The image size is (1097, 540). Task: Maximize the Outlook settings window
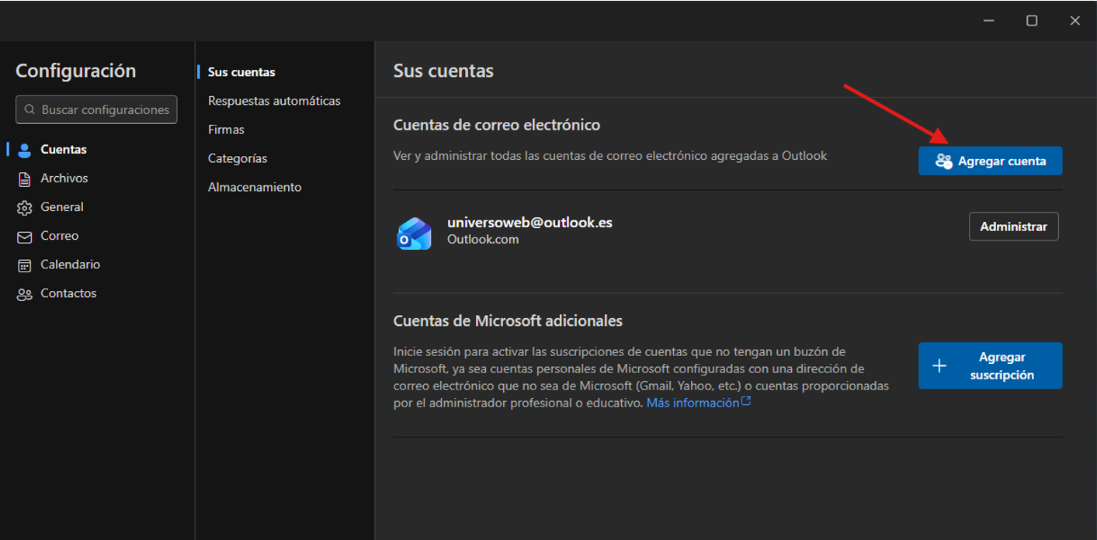point(1032,21)
